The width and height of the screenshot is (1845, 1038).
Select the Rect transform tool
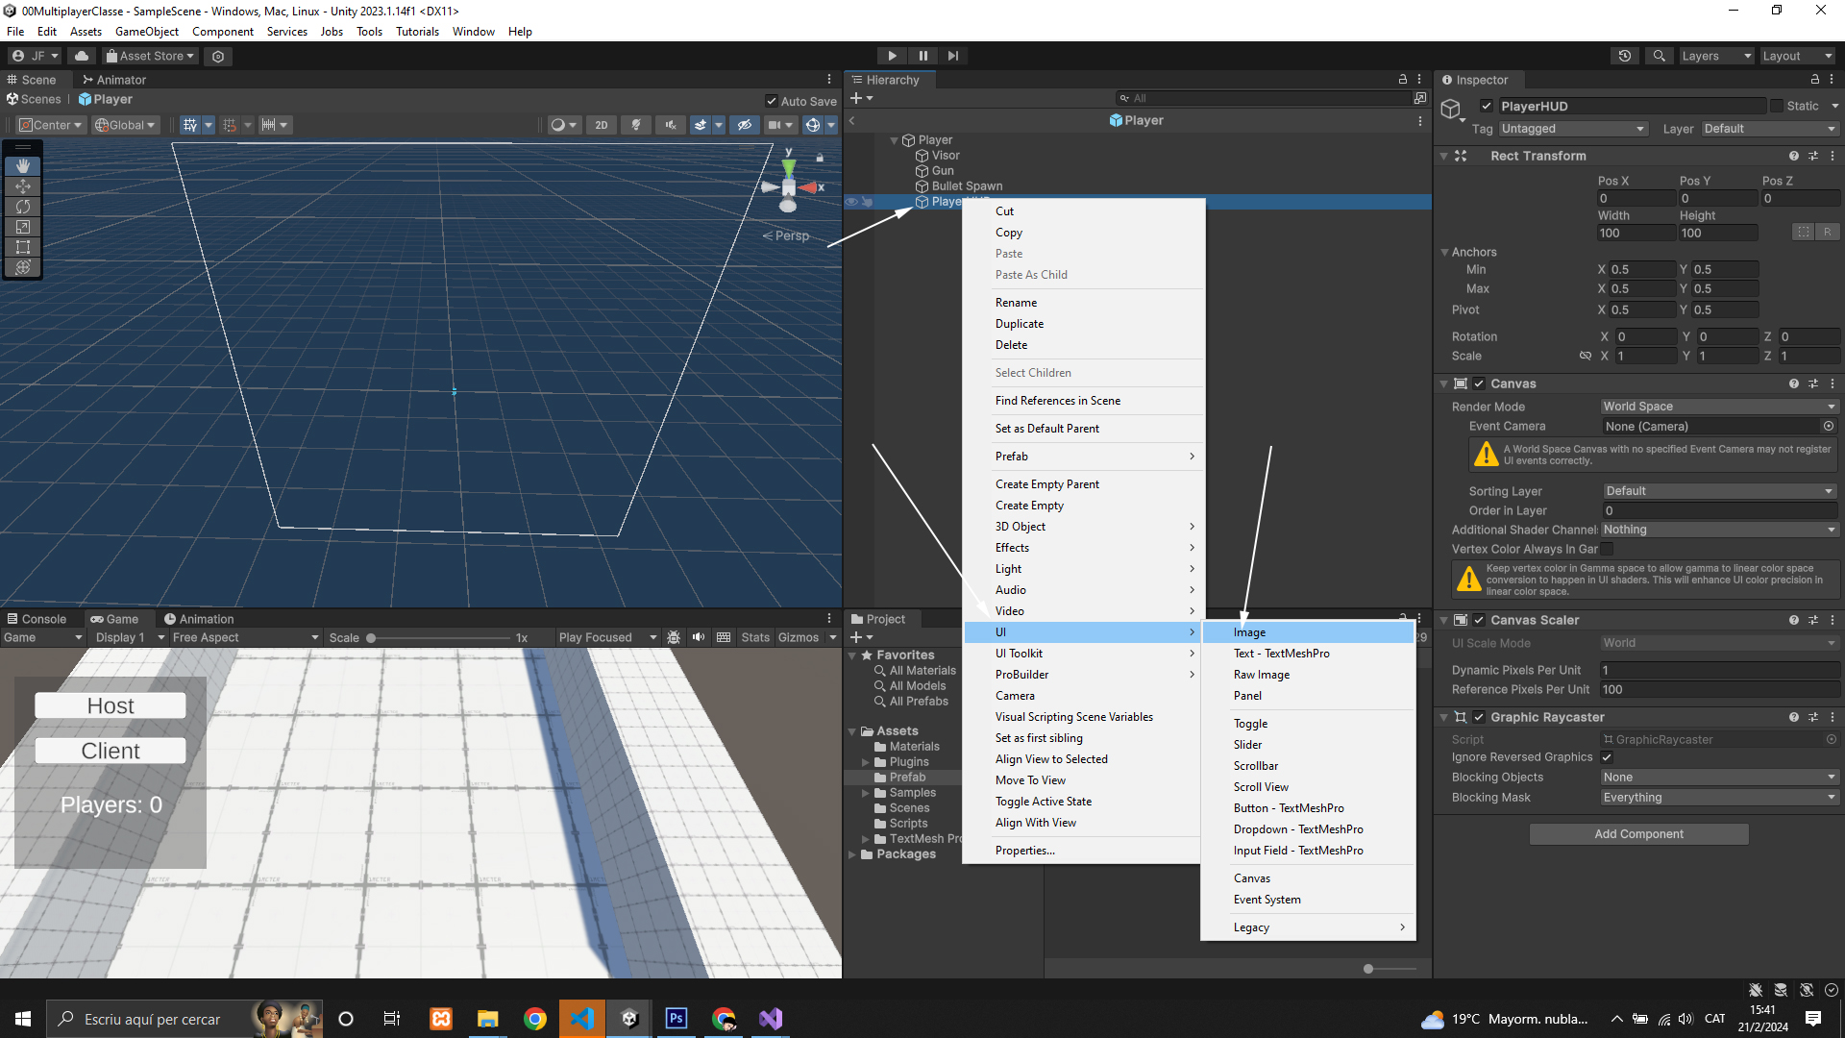23,247
